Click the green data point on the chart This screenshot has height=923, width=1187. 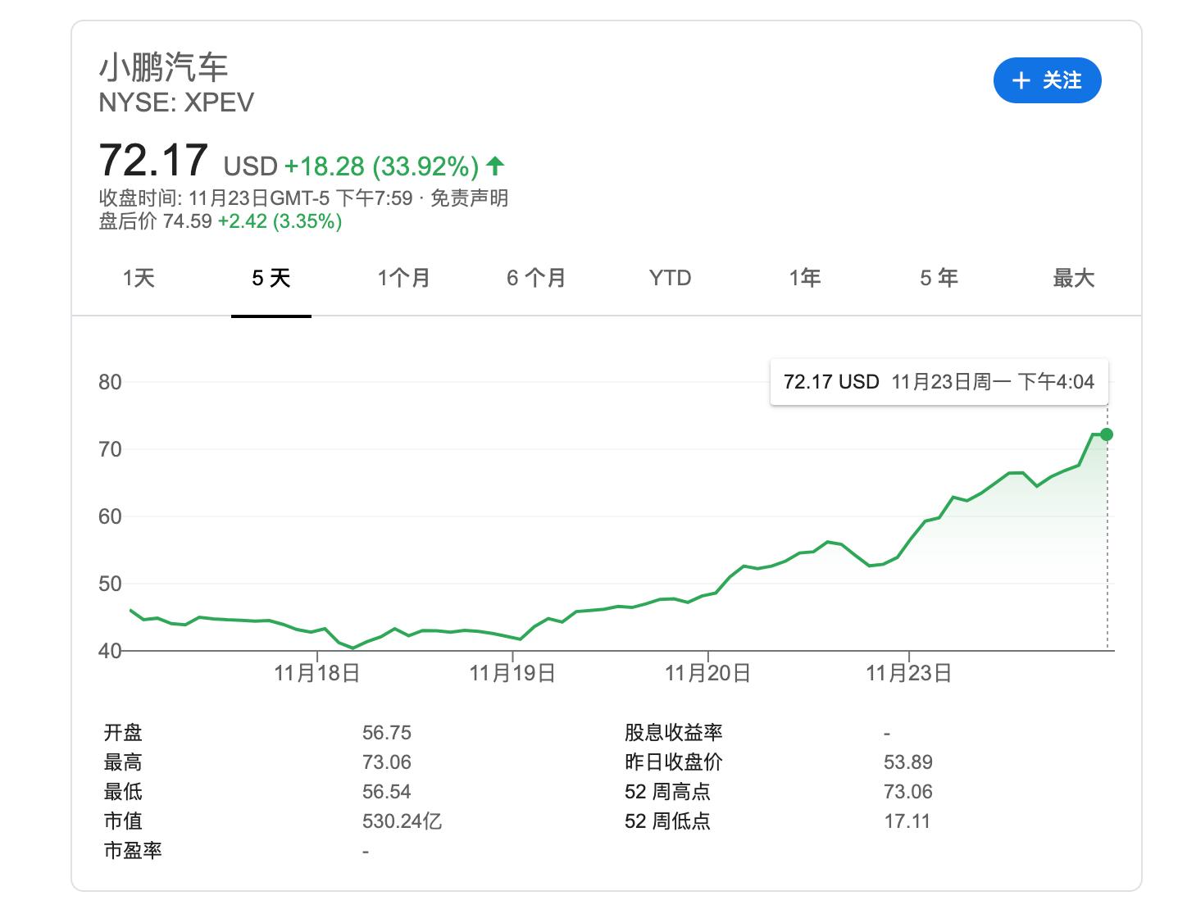click(x=1107, y=434)
